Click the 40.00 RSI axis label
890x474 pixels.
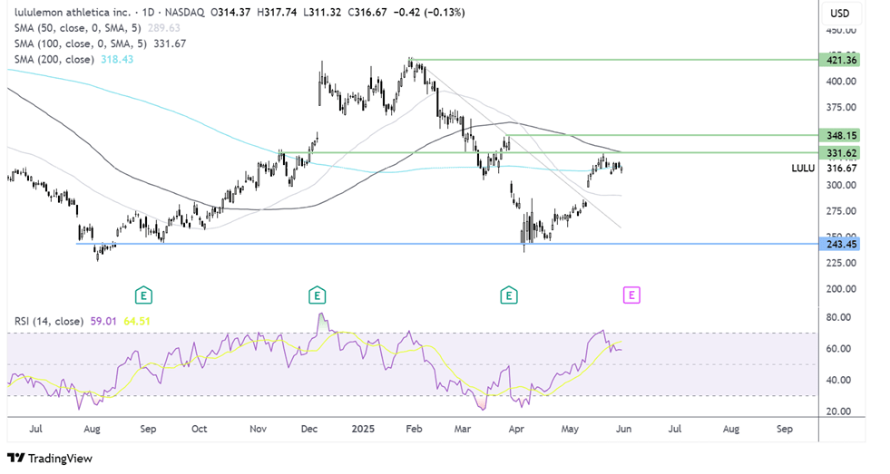pos(838,381)
